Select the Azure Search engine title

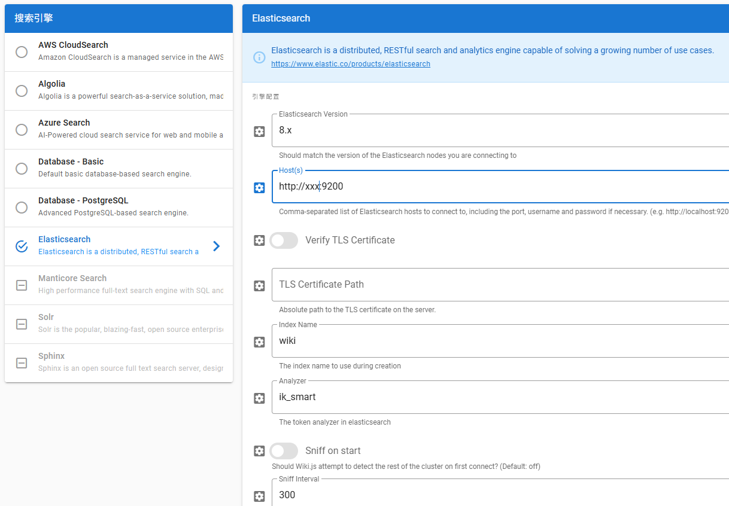(x=64, y=123)
